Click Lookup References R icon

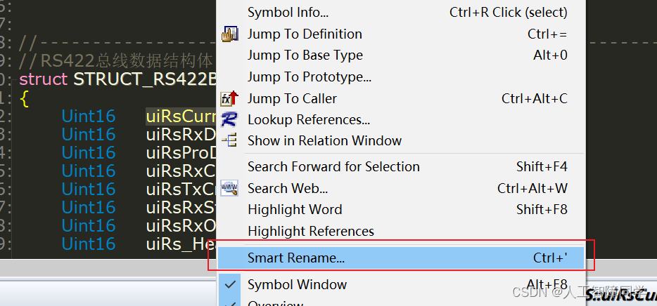[229, 119]
